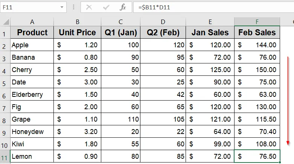The width and height of the screenshot is (294, 164).
Task: Click the Select All corner triangle
Action: point(6,22)
